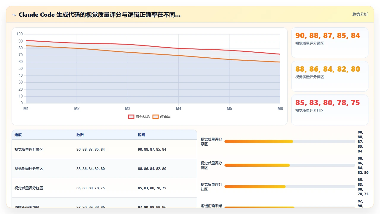Click the 红区 stat card value 85, 83, 80, 78, 75
Screen dimensions: 380x214
point(328,103)
